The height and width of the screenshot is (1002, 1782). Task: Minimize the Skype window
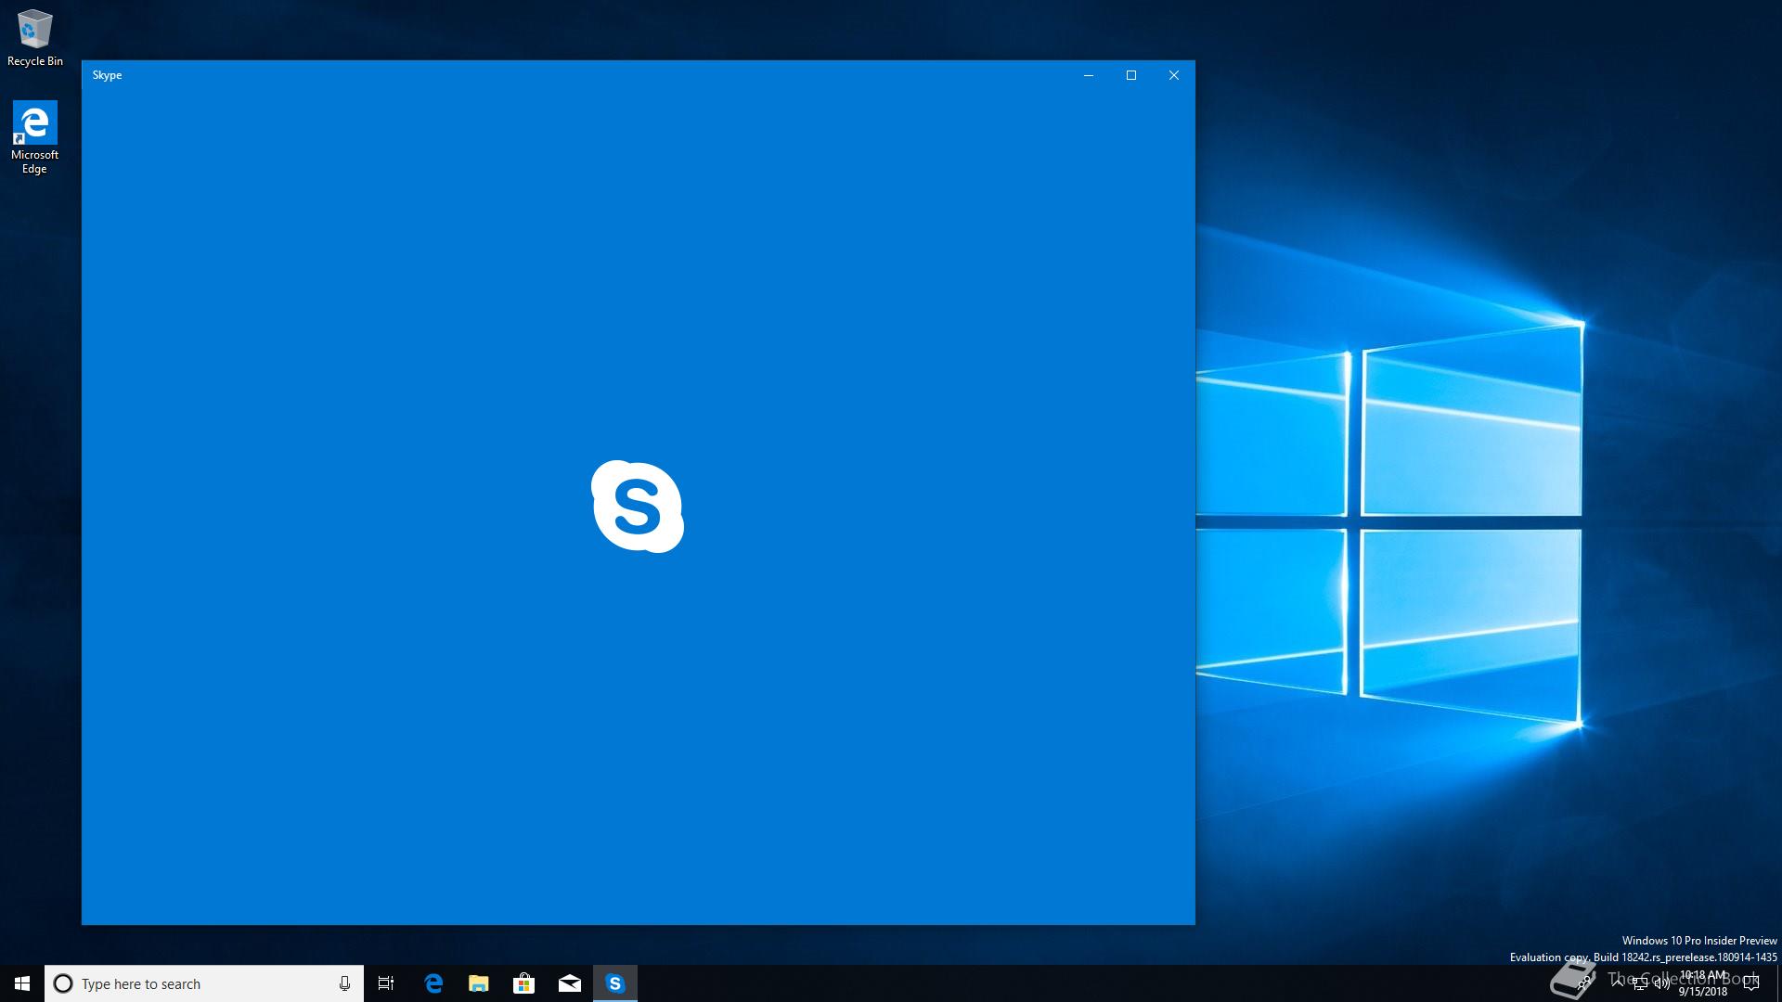[1088, 75]
